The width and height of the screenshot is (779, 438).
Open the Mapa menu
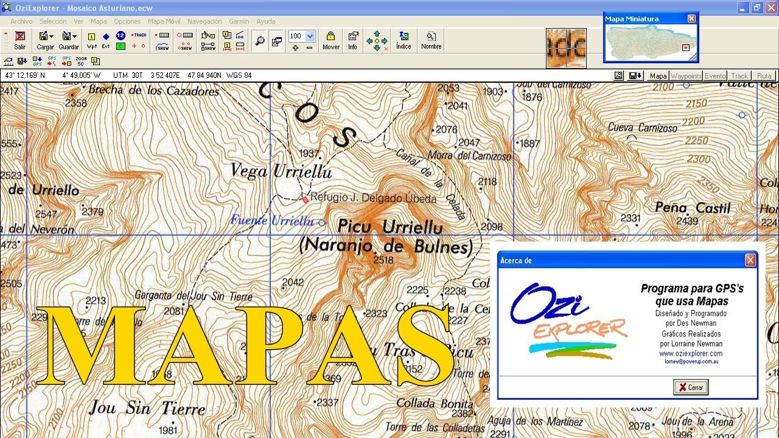[x=99, y=21]
